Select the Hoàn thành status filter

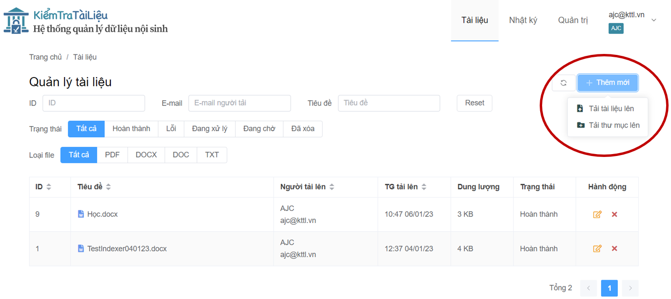click(131, 129)
